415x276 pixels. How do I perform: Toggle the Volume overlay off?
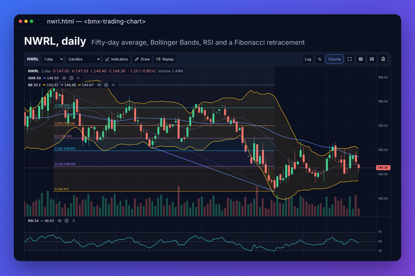pos(334,59)
